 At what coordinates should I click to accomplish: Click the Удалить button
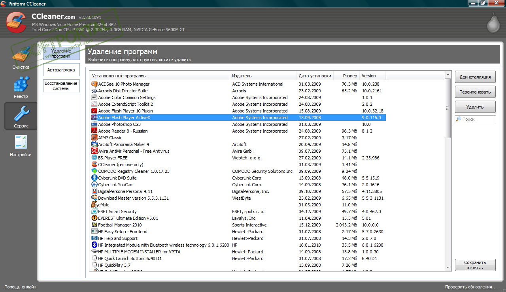point(475,107)
